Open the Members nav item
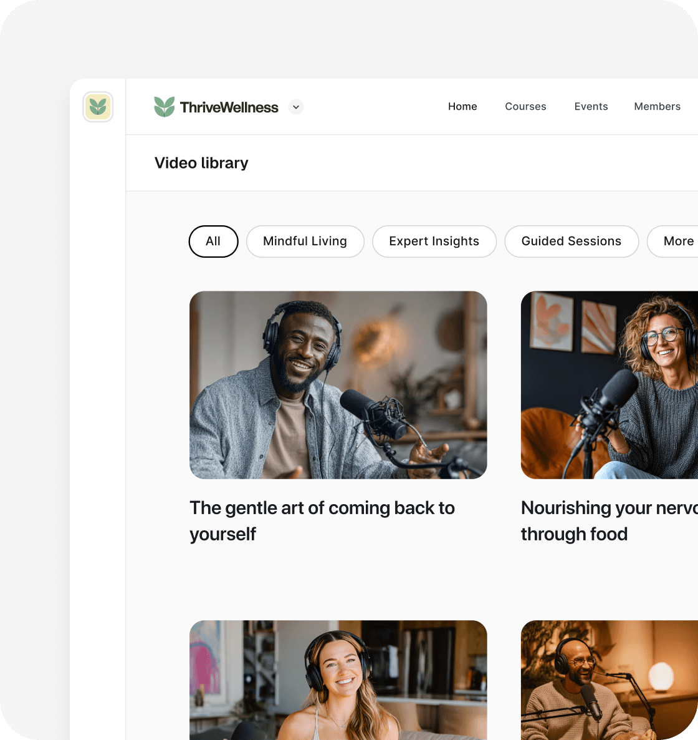Screen dimensions: 698x740 point(657,107)
